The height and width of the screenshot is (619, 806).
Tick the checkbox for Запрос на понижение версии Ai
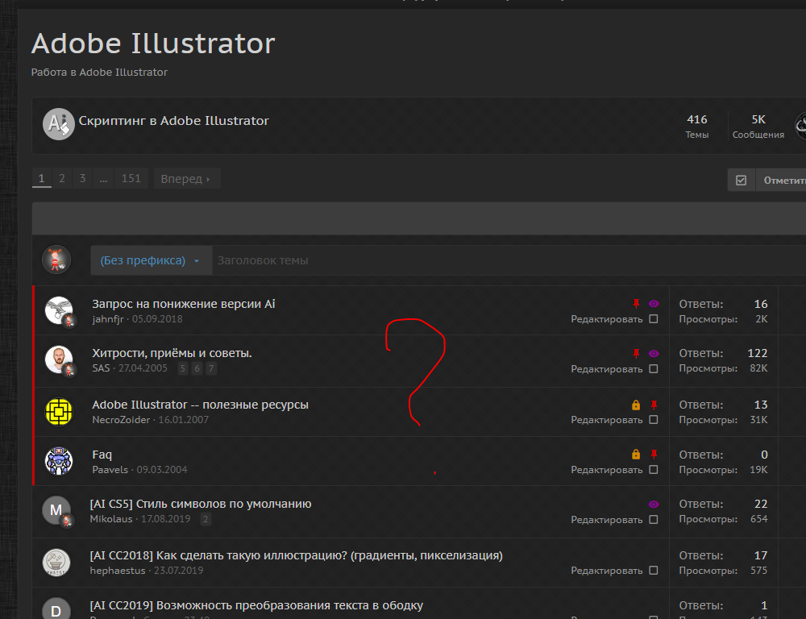[x=654, y=319]
